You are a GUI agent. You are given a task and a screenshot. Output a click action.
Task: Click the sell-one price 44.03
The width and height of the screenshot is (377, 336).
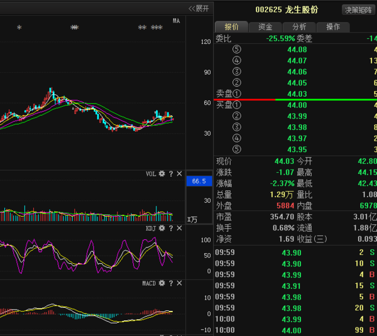(x=297, y=94)
